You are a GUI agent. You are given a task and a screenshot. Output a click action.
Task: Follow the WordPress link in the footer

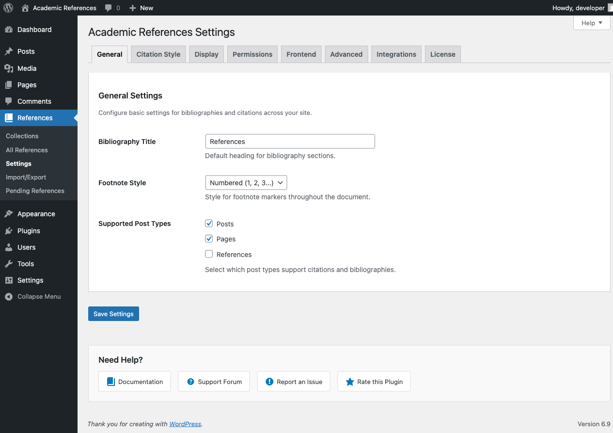coord(185,424)
